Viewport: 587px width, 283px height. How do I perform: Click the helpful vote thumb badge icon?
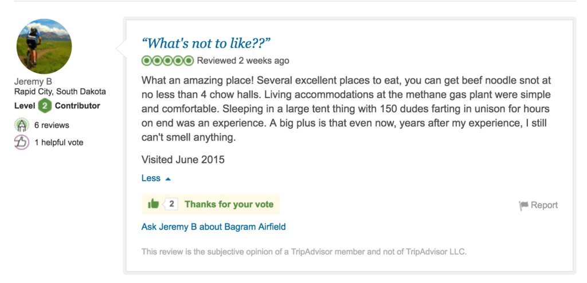click(21, 142)
